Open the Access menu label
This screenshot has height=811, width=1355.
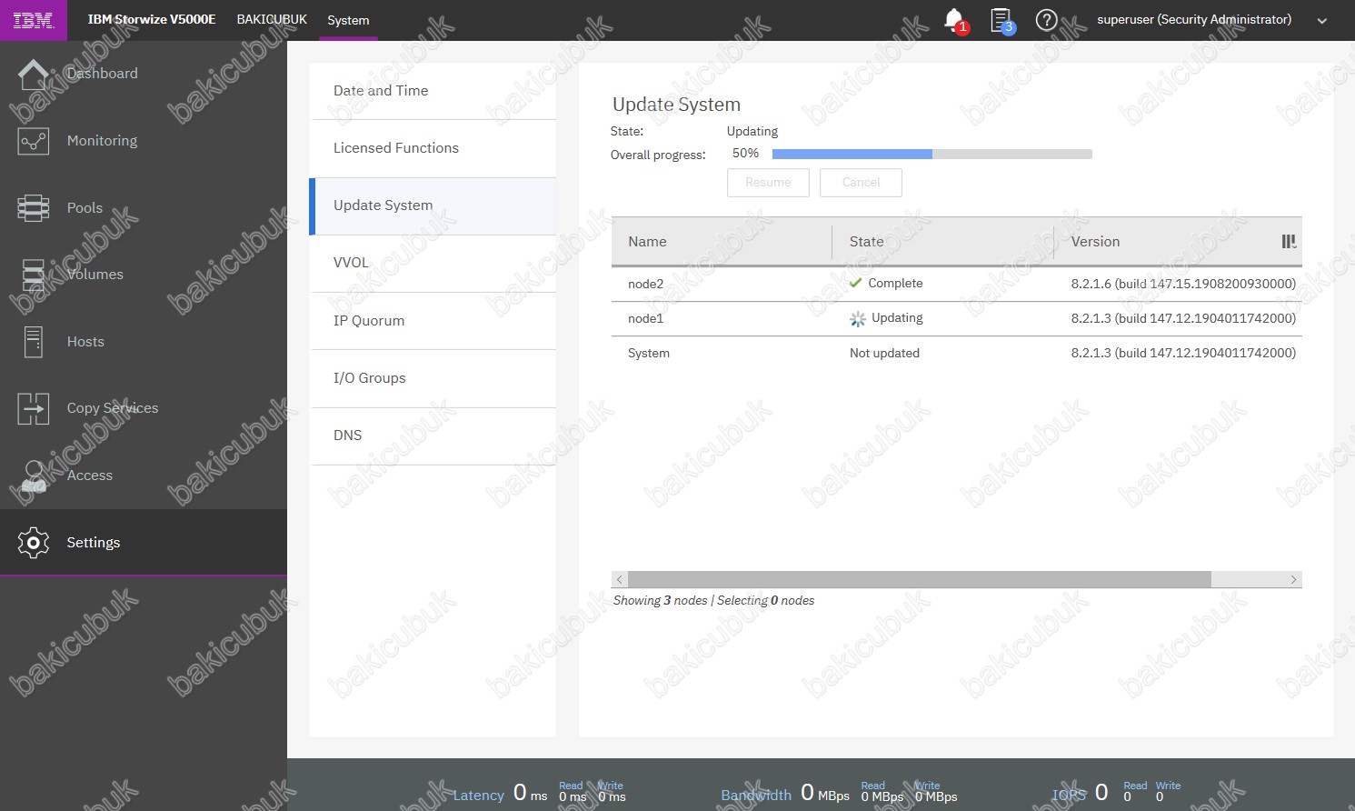coord(90,476)
